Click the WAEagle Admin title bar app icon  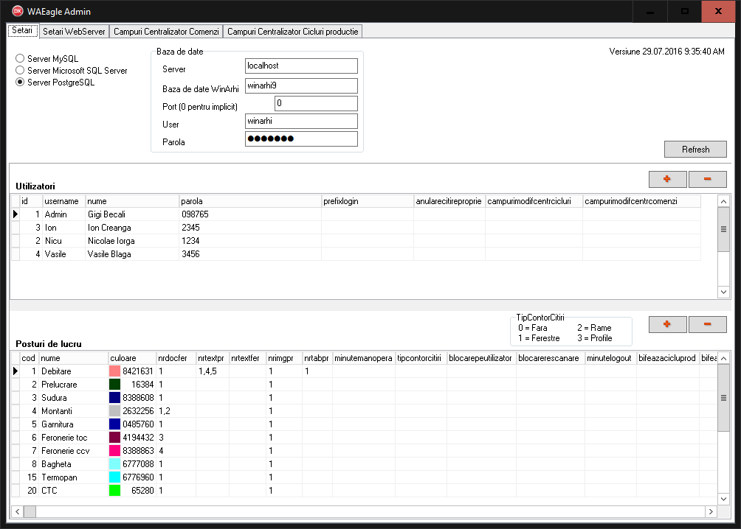tap(17, 12)
